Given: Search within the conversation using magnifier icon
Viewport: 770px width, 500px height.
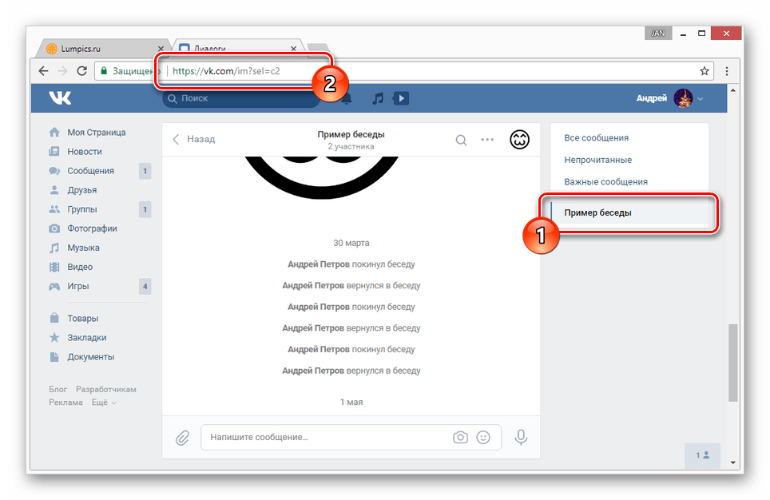Looking at the screenshot, I should click(x=461, y=140).
